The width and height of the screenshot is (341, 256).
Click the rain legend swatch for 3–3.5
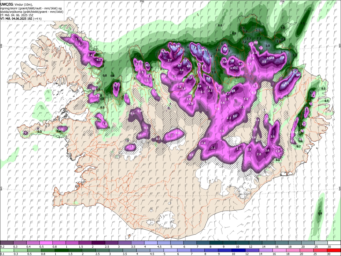point(116,250)
